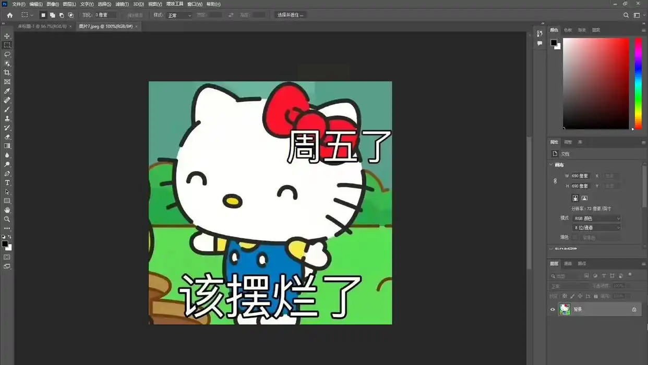Viewport: 648px width, 365px height.
Task: Click the 羽化 feather input field
Action: tap(105, 15)
